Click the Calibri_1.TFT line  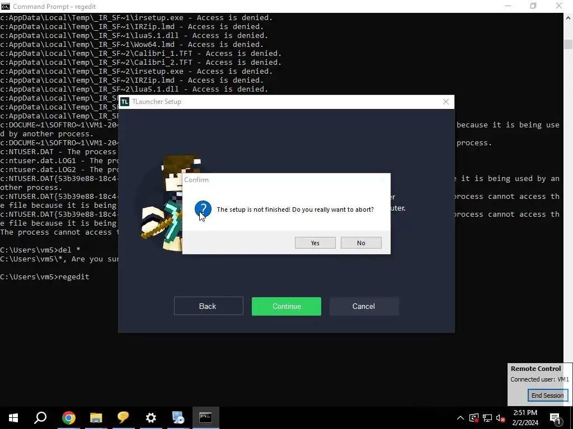(x=140, y=54)
